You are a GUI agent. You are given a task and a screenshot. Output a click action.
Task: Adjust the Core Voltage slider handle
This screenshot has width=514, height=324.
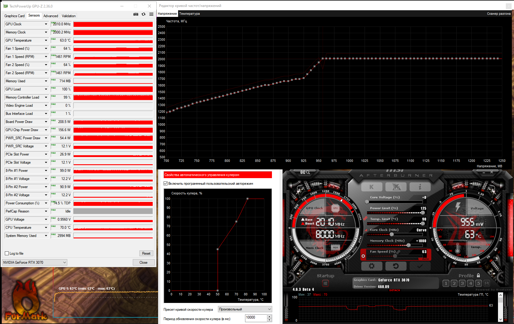pyautogui.click(x=367, y=202)
